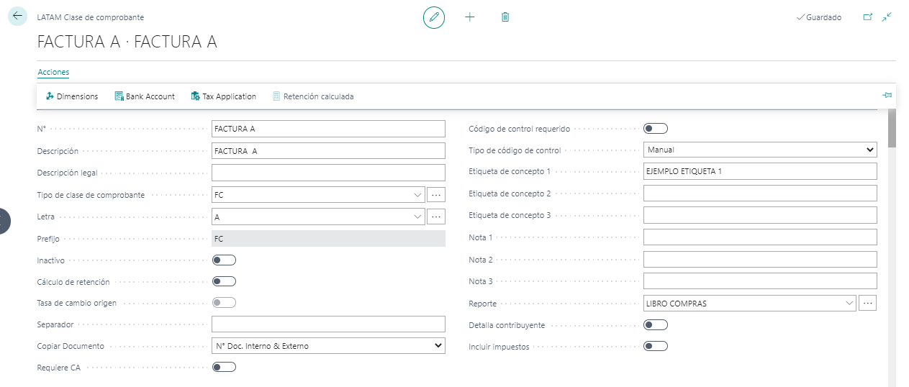The height and width of the screenshot is (387, 909).
Task: Open Dimensions action
Action: (x=72, y=96)
